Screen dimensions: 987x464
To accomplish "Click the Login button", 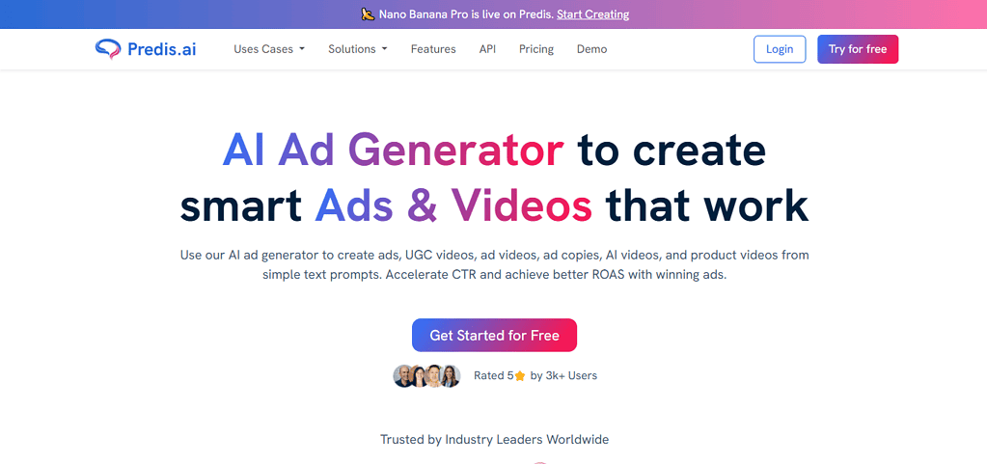I will pyautogui.click(x=779, y=49).
